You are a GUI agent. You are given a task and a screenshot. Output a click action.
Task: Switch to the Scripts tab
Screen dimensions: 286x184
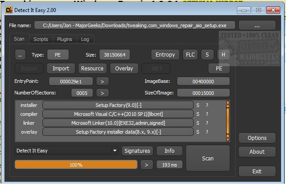[41, 39]
